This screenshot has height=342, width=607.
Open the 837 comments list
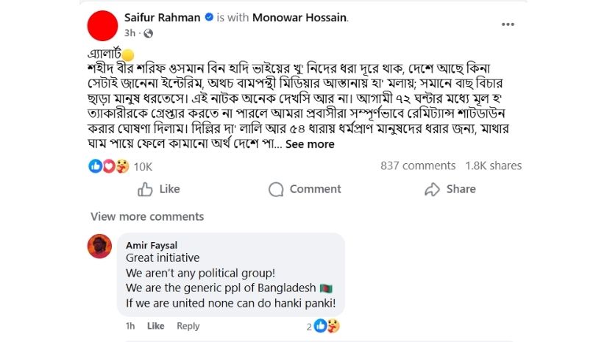(x=418, y=166)
